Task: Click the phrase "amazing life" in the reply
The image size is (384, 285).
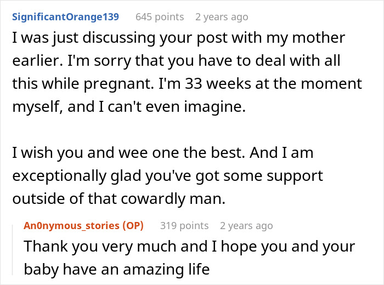Action: [x=166, y=269]
